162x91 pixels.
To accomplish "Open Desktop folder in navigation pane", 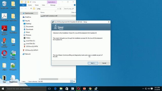I will (29, 24).
